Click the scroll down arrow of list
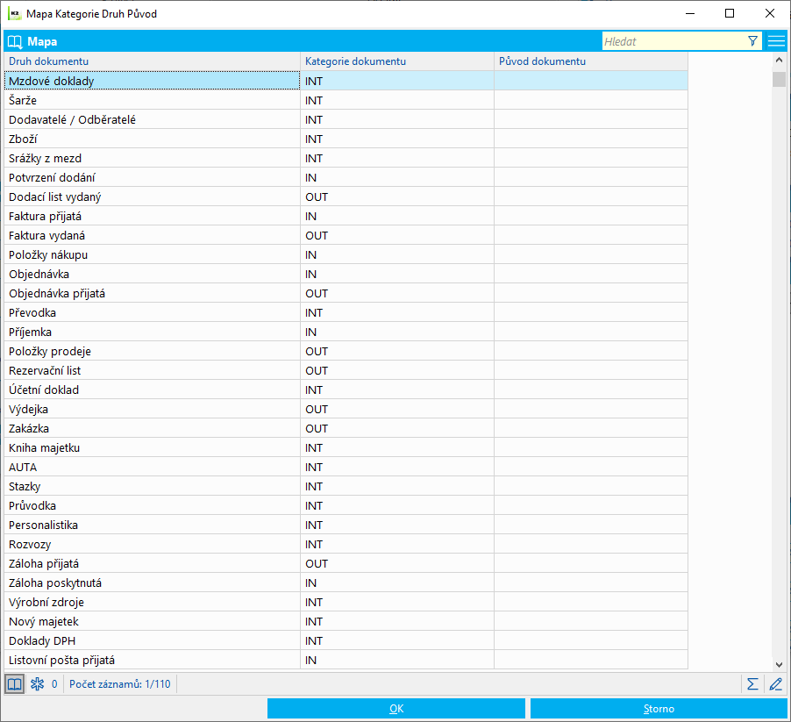 779,664
